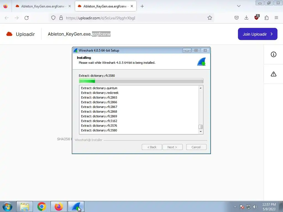Open the volume speaker tray icon
This screenshot has width=283, height=212.
coord(255,207)
